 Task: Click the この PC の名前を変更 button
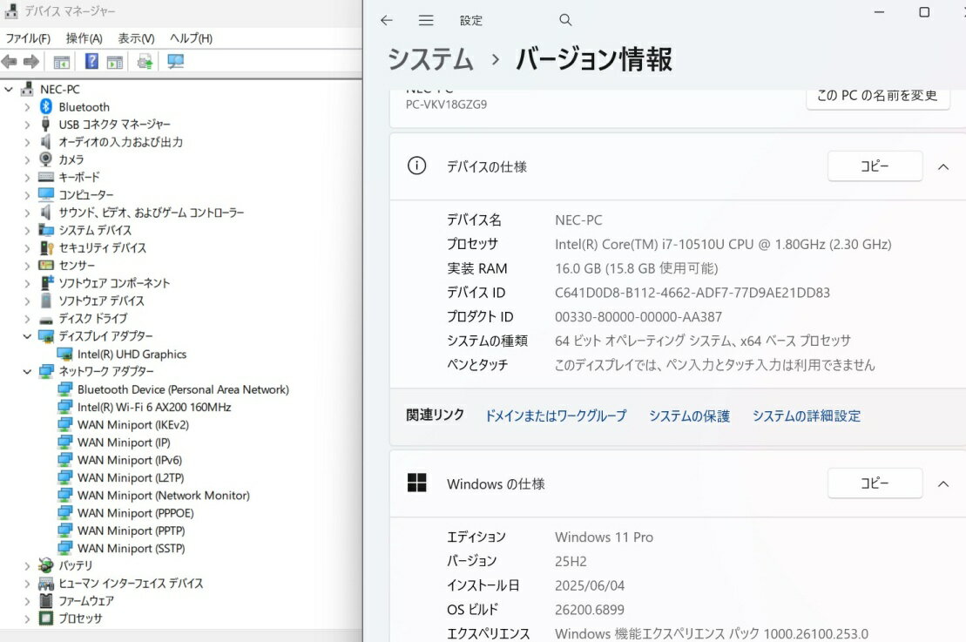pyautogui.click(x=877, y=96)
